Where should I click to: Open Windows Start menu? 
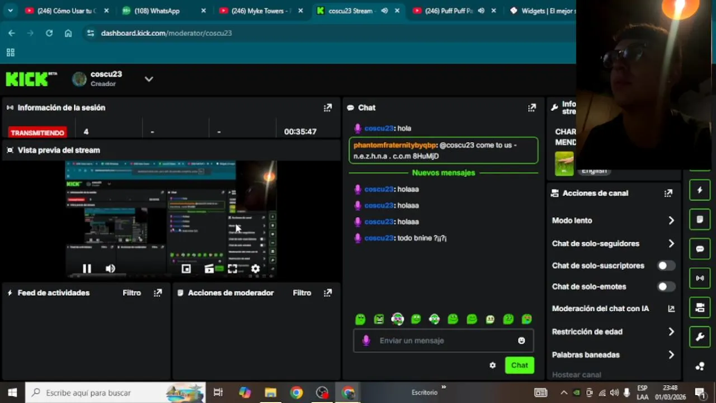[x=12, y=393]
